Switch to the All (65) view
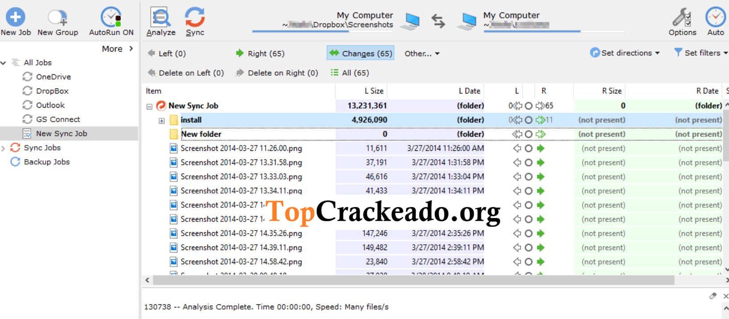729x319 pixels. coord(350,73)
